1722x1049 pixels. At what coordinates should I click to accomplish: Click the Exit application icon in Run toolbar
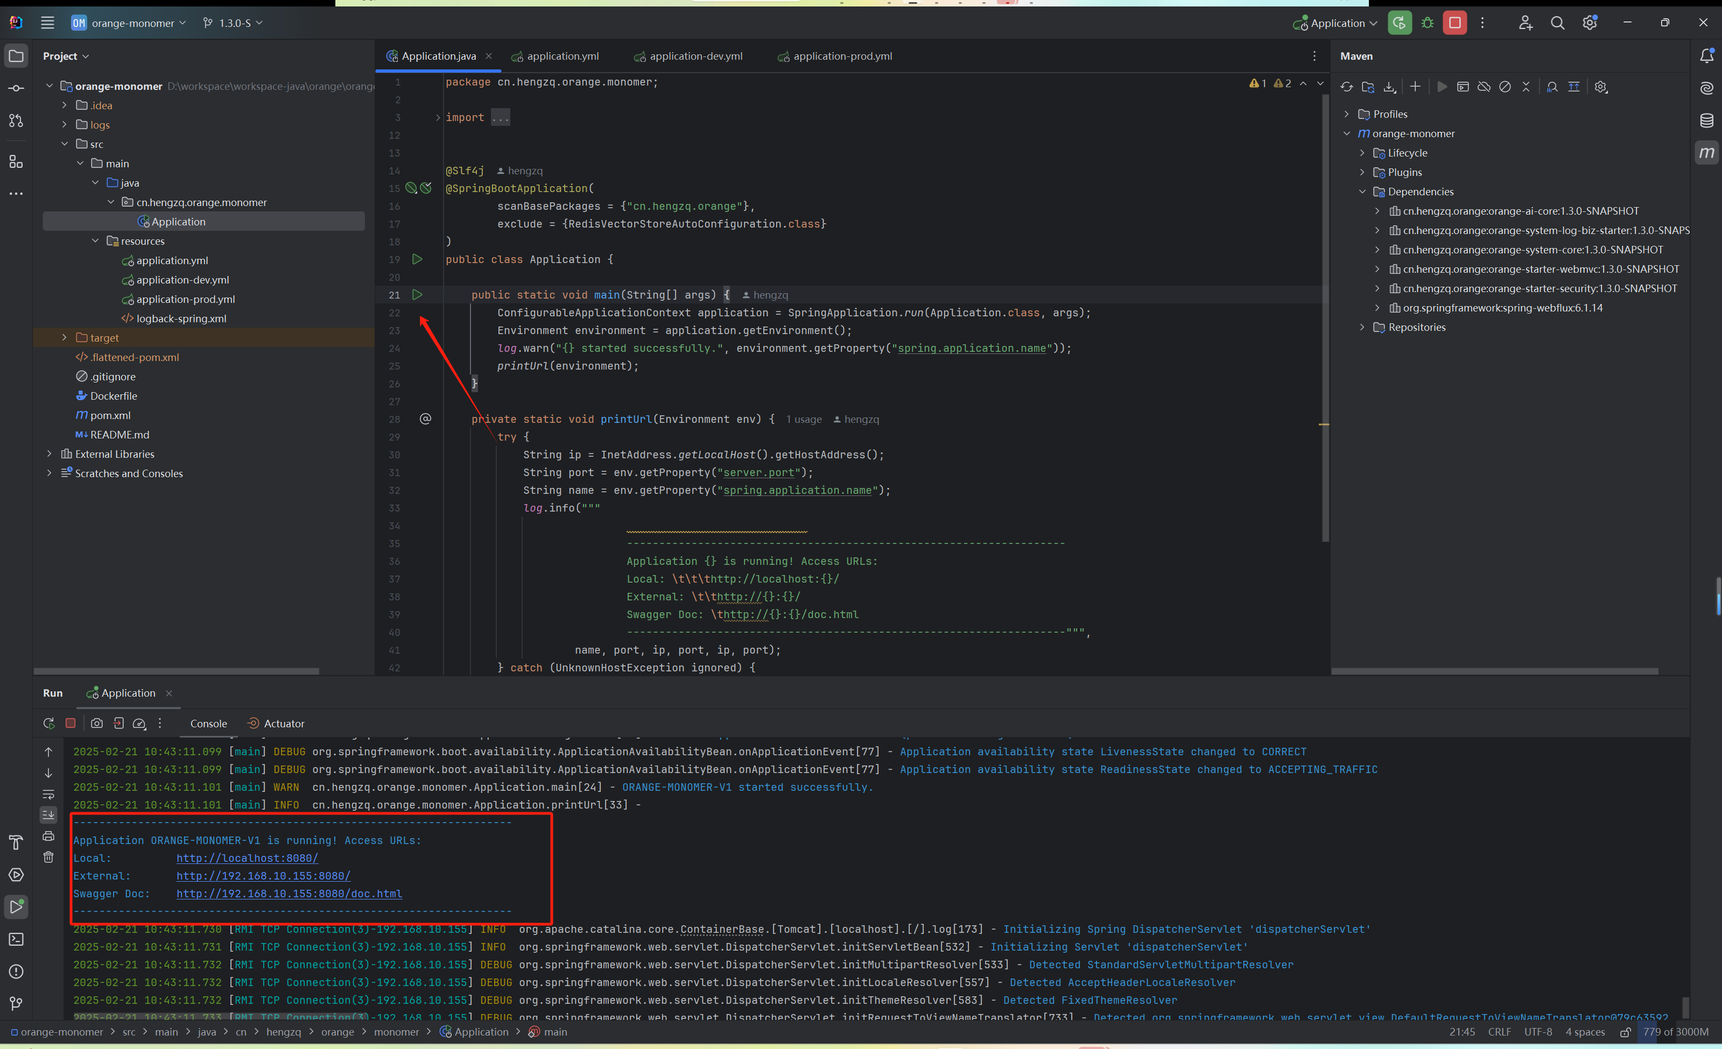[119, 724]
